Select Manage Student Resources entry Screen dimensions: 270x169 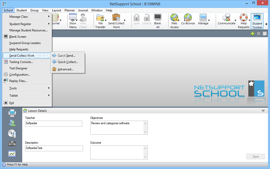click(27, 30)
